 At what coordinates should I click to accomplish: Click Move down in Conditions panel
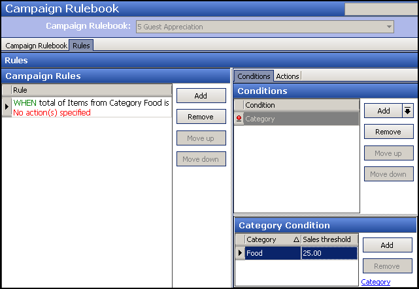tap(388, 174)
